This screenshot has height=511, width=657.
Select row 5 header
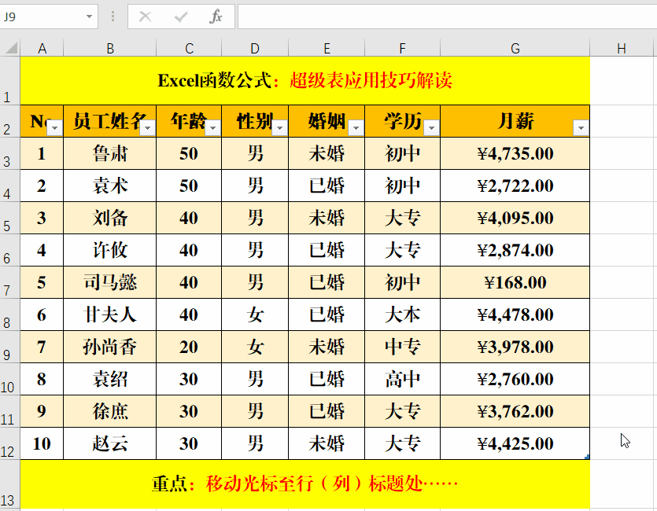(9, 218)
